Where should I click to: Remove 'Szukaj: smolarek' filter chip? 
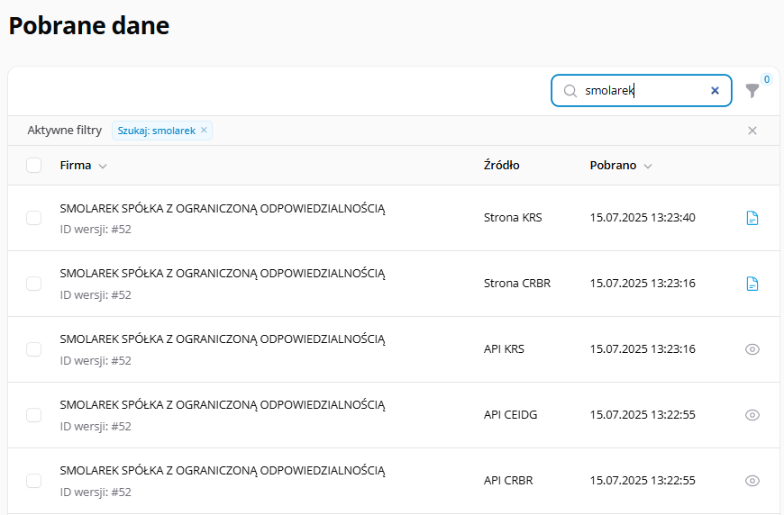204,130
